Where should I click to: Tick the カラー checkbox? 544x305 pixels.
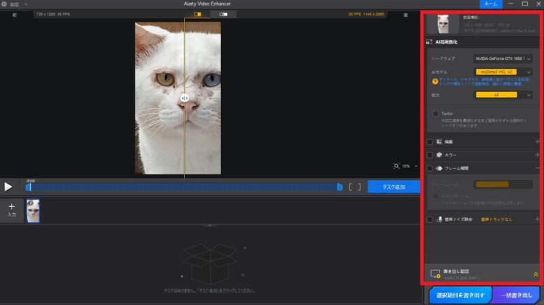[430, 155]
